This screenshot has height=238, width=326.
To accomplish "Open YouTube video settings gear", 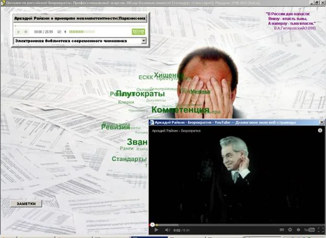I will click(x=290, y=230).
